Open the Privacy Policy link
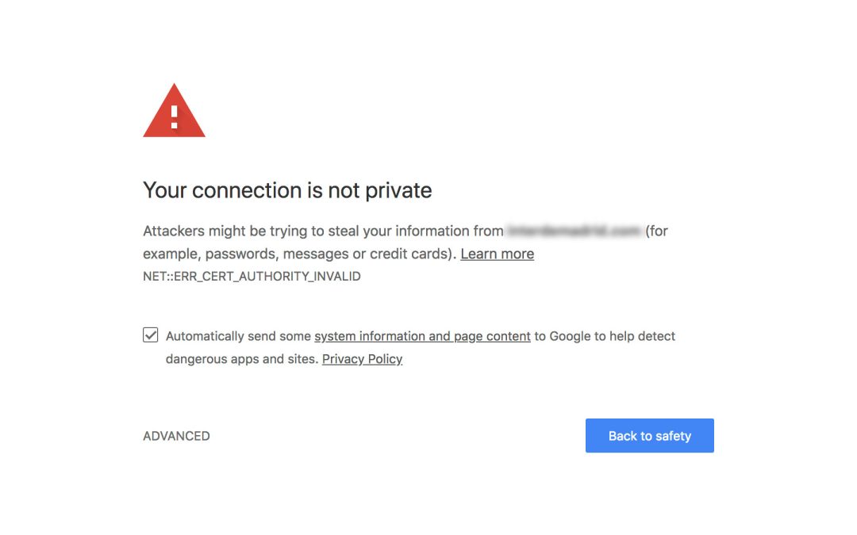 pos(362,359)
